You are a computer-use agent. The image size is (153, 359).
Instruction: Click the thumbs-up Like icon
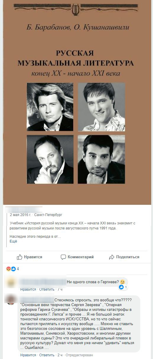coord(20,257)
